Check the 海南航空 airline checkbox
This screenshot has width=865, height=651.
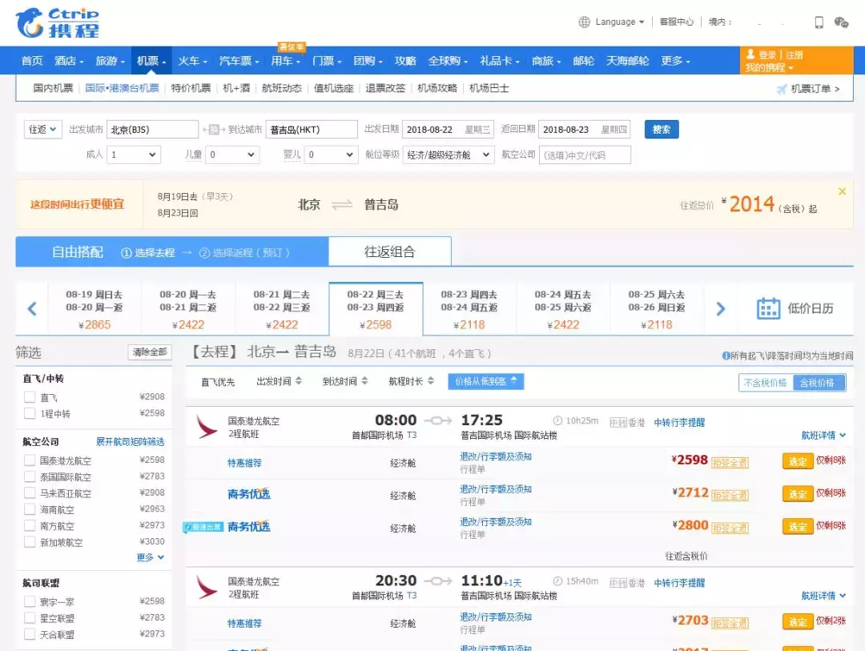click(29, 508)
